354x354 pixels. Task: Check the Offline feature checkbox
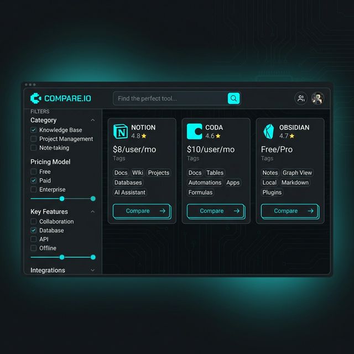tap(34, 248)
